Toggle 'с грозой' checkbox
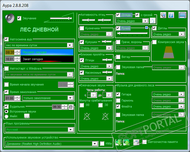The image size is (190, 152). point(137,15)
